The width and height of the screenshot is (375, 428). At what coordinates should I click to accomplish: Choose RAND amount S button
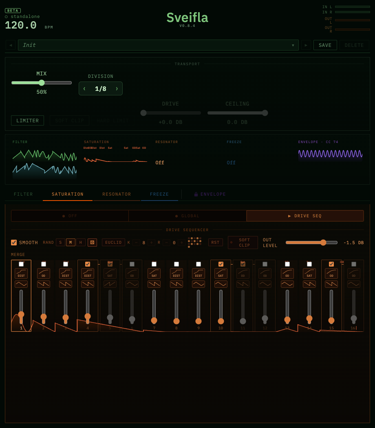(x=60, y=243)
